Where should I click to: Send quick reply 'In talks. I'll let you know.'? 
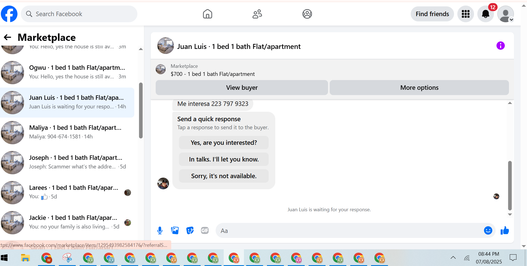click(224, 159)
